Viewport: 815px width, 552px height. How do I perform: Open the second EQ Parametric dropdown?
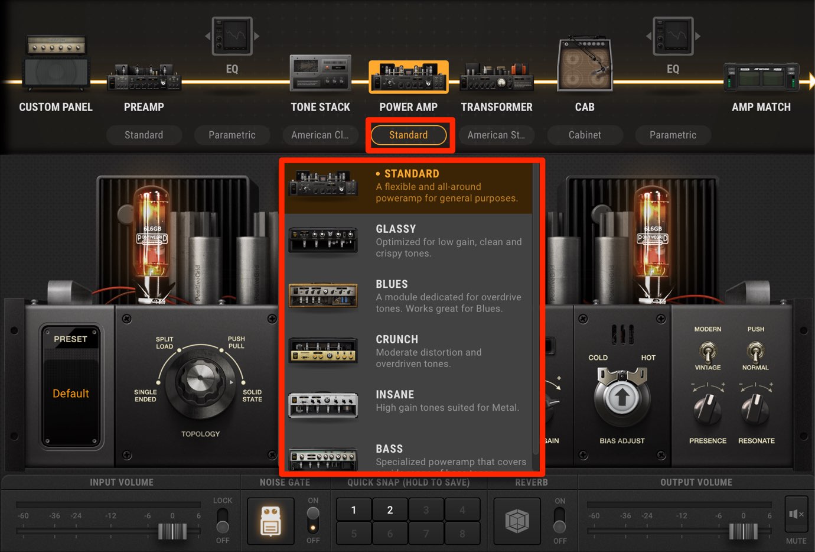pos(673,135)
